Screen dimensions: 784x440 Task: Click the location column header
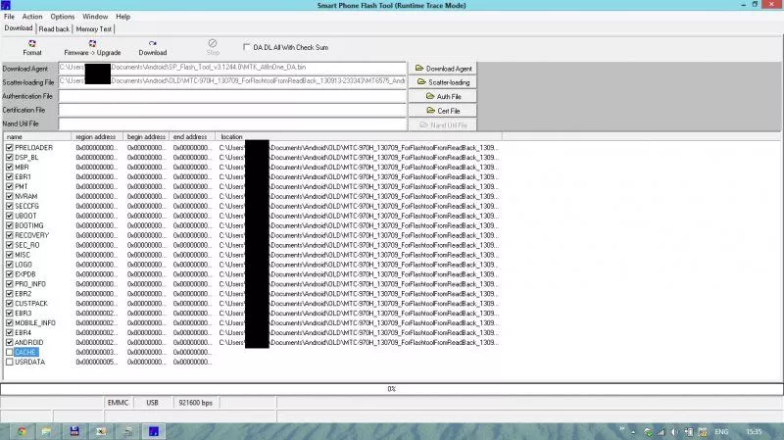click(x=231, y=136)
